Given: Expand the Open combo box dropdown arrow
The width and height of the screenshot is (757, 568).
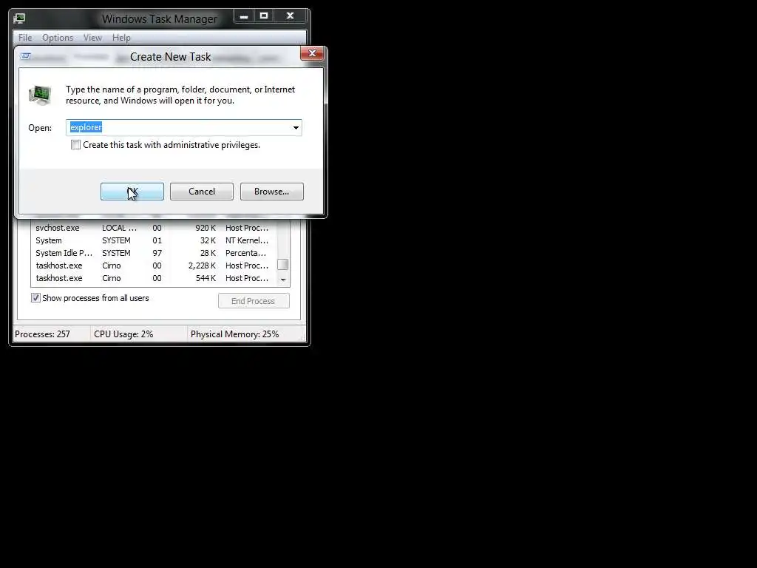Looking at the screenshot, I should pos(296,127).
